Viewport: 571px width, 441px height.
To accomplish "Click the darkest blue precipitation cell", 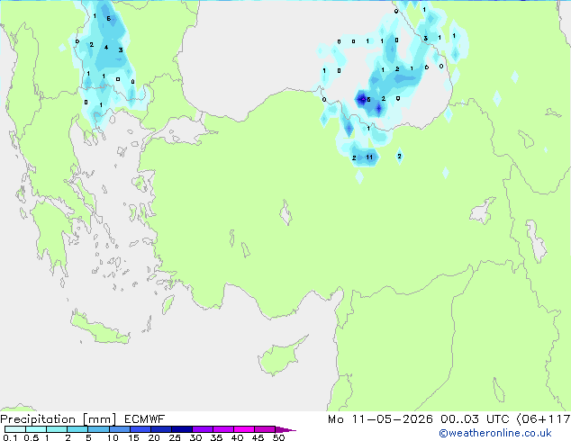I will (362, 99).
